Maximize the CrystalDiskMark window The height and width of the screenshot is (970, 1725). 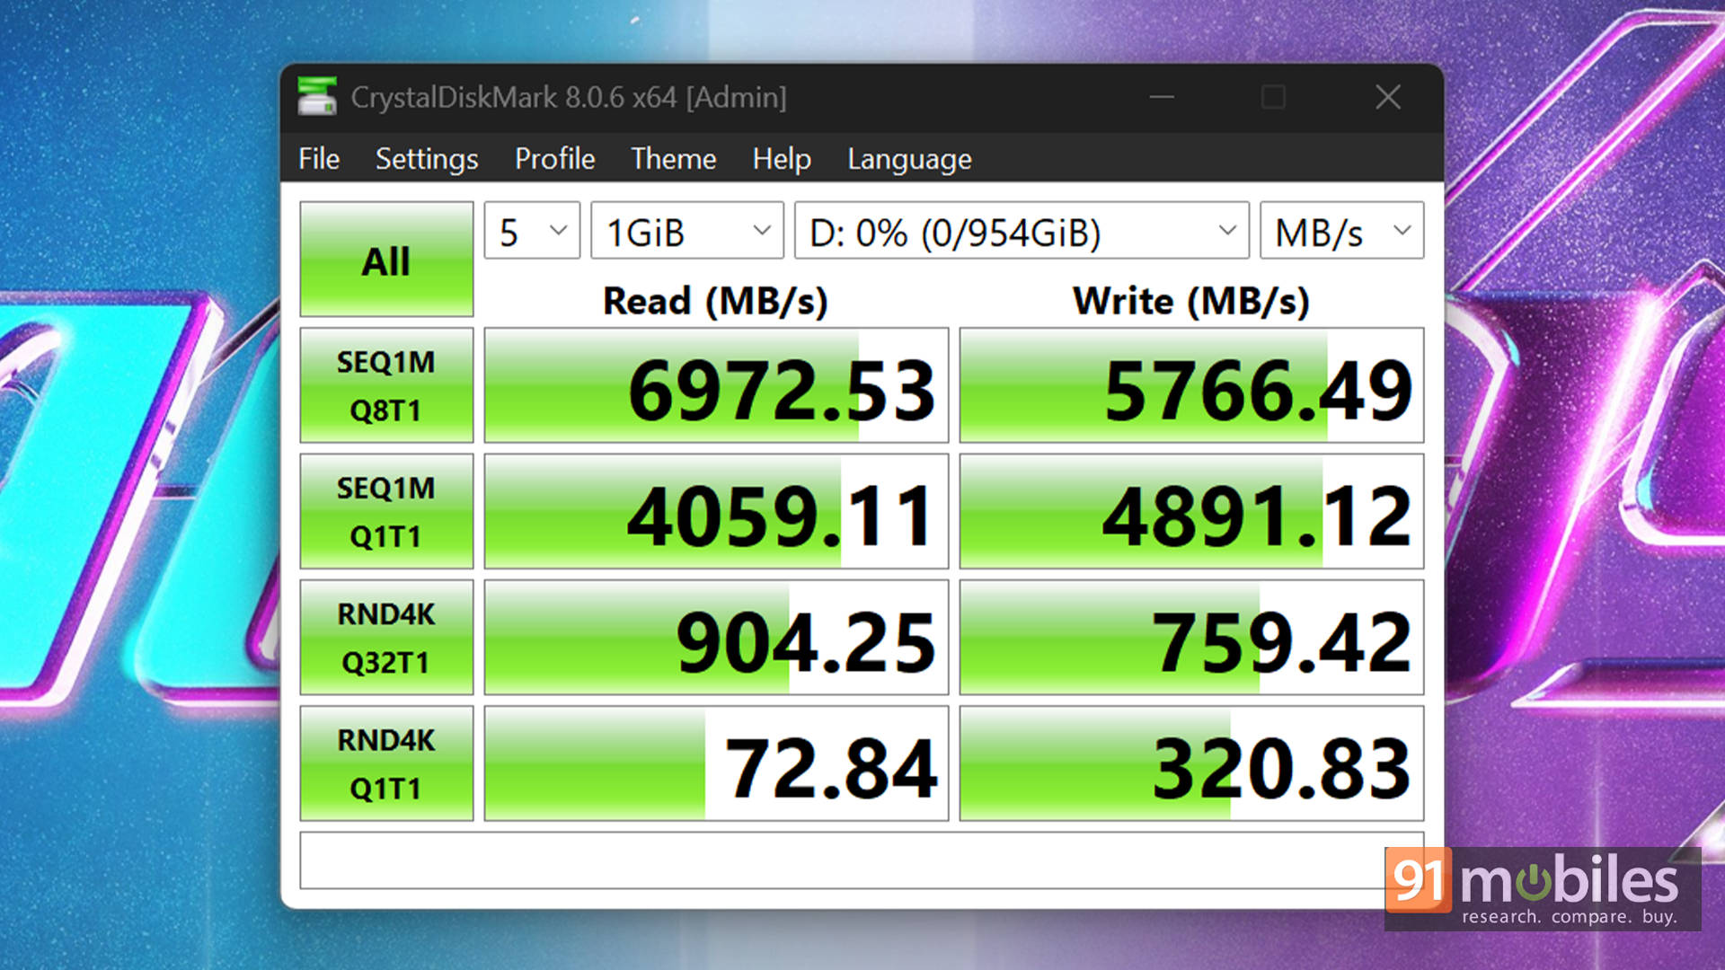click(x=1273, y=97)
